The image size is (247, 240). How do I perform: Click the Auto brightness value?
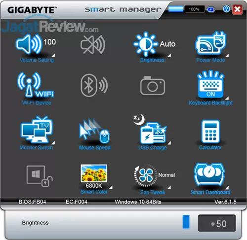167,44
